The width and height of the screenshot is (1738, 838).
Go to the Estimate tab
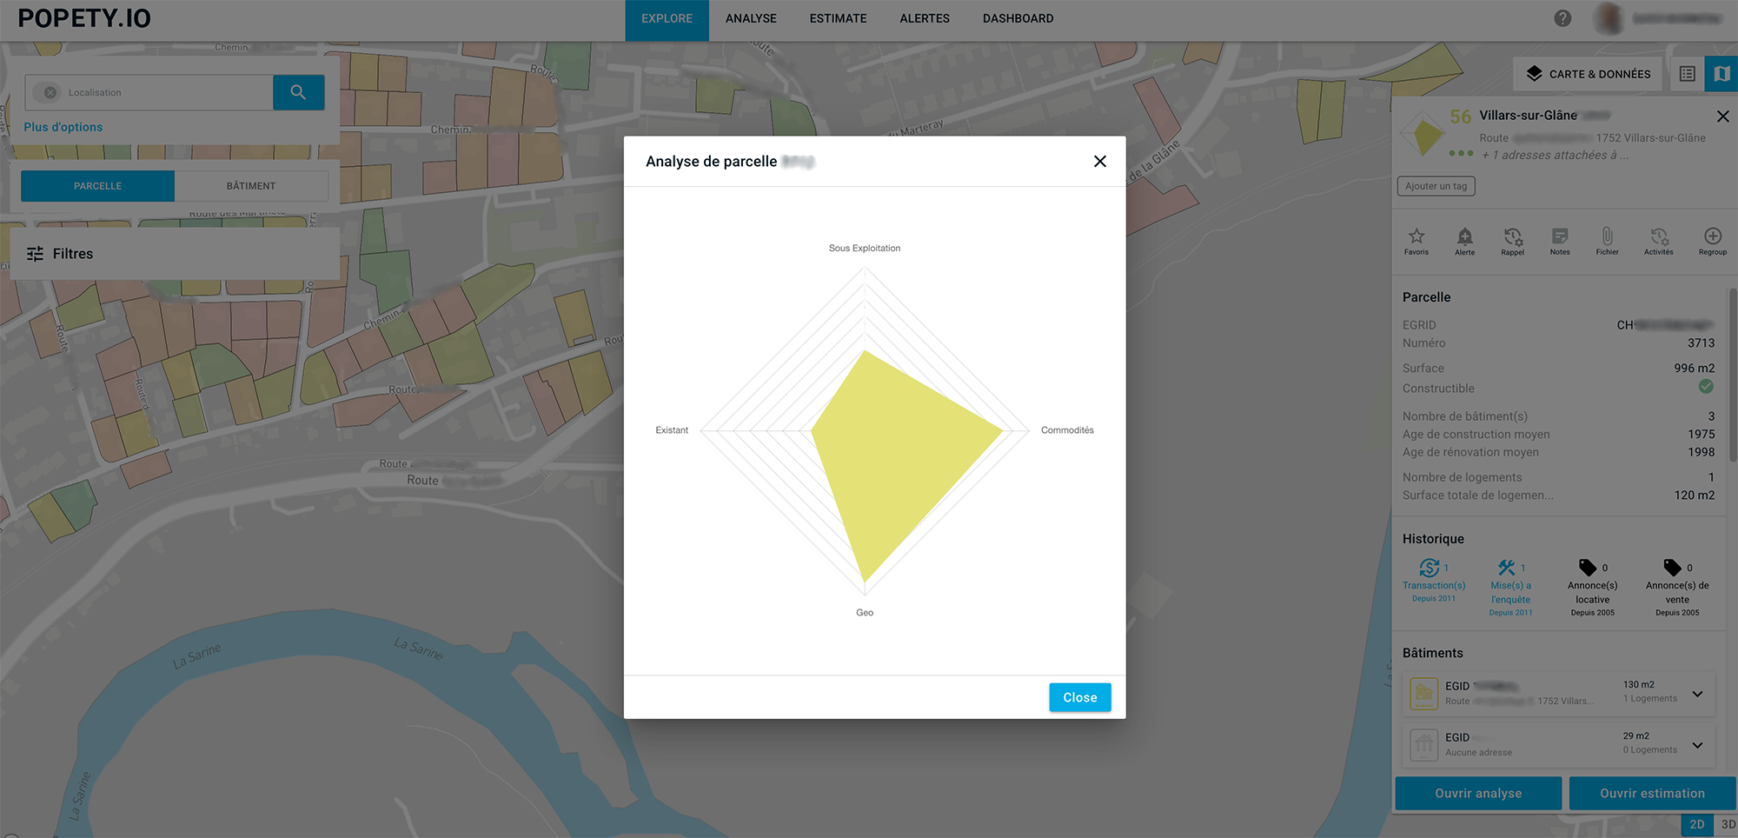(838, 18)
